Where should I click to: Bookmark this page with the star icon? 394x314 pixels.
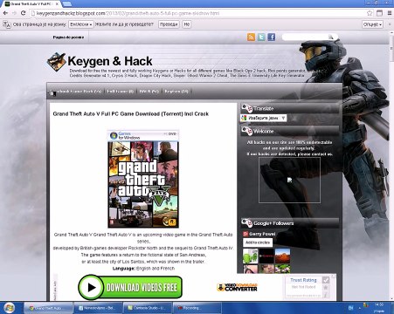(x=370, y=13)
